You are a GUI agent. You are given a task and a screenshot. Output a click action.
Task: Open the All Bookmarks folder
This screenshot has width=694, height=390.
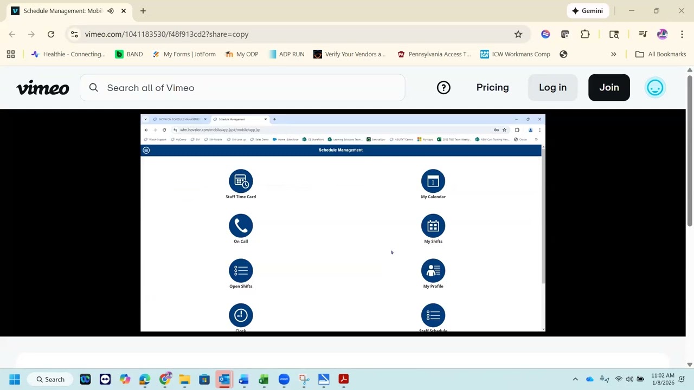pos(660,54)
